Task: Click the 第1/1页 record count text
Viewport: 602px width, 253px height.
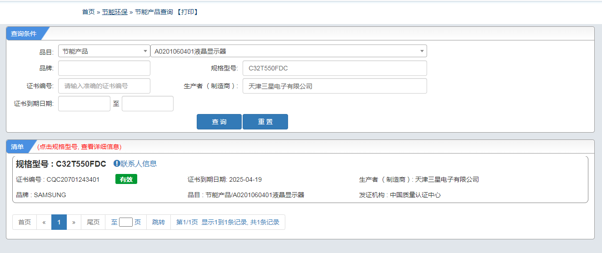Action: coord(228,222)
